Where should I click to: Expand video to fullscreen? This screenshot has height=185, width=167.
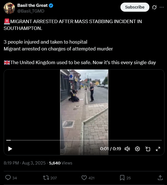point(158,149)
